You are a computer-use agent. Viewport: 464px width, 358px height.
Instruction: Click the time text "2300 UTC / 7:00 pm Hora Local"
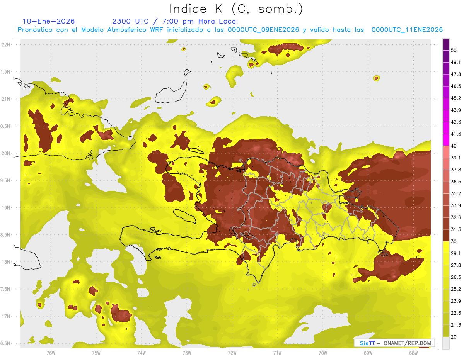175,21
